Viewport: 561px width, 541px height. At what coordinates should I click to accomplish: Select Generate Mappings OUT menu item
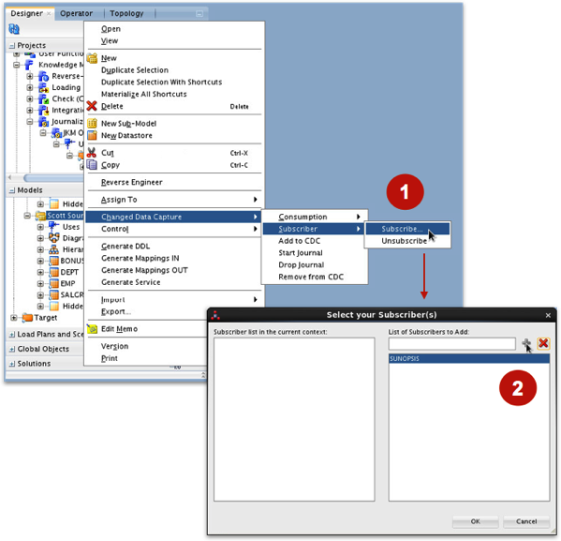click(174, 270)
